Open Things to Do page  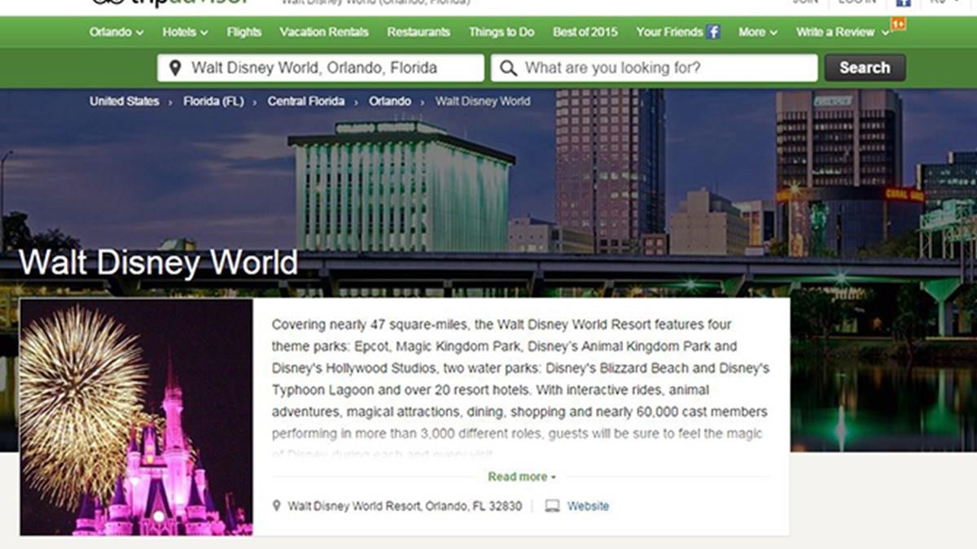point(502,32)
